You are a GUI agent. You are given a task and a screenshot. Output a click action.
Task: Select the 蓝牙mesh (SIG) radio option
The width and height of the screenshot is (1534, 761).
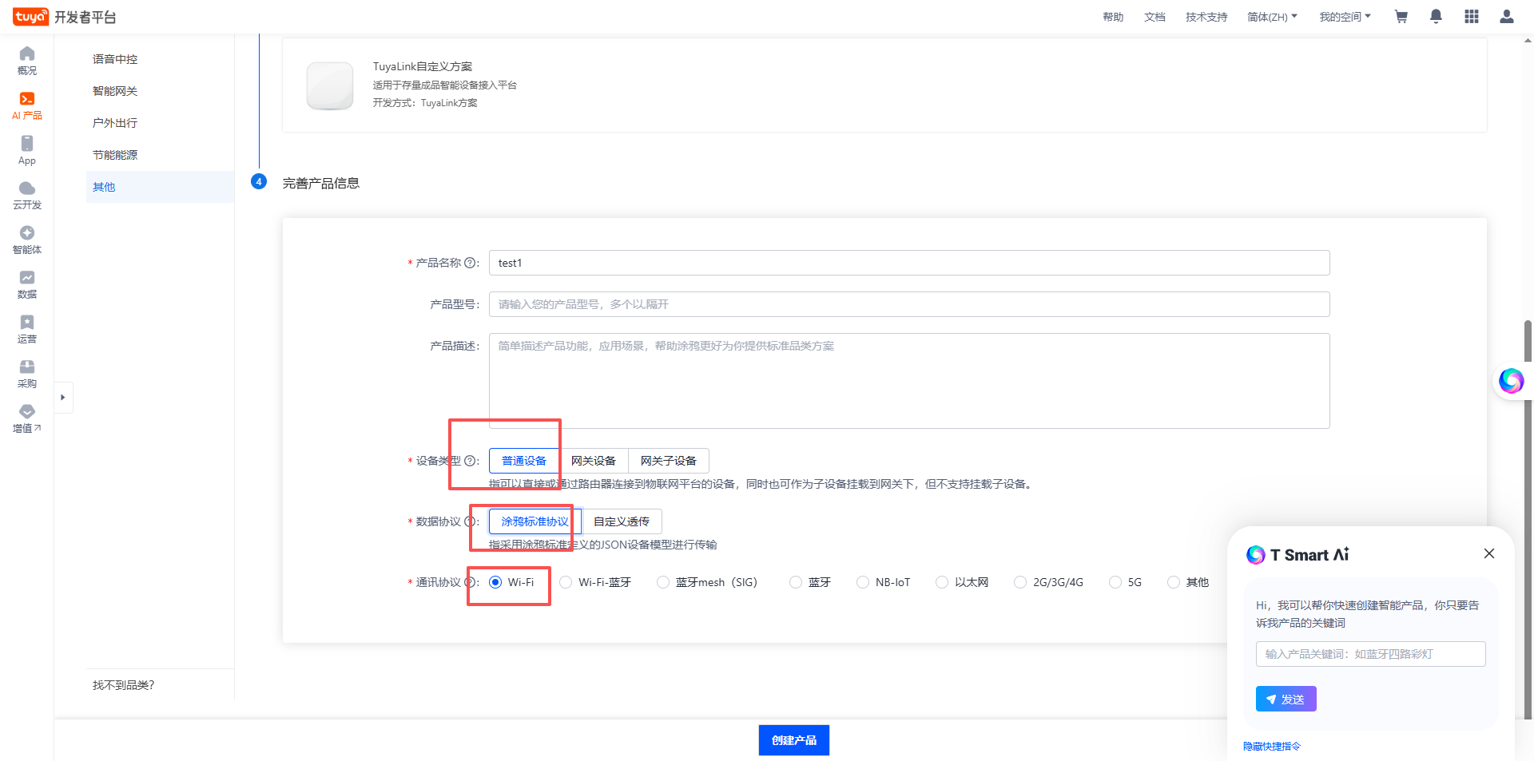[663, 582]
